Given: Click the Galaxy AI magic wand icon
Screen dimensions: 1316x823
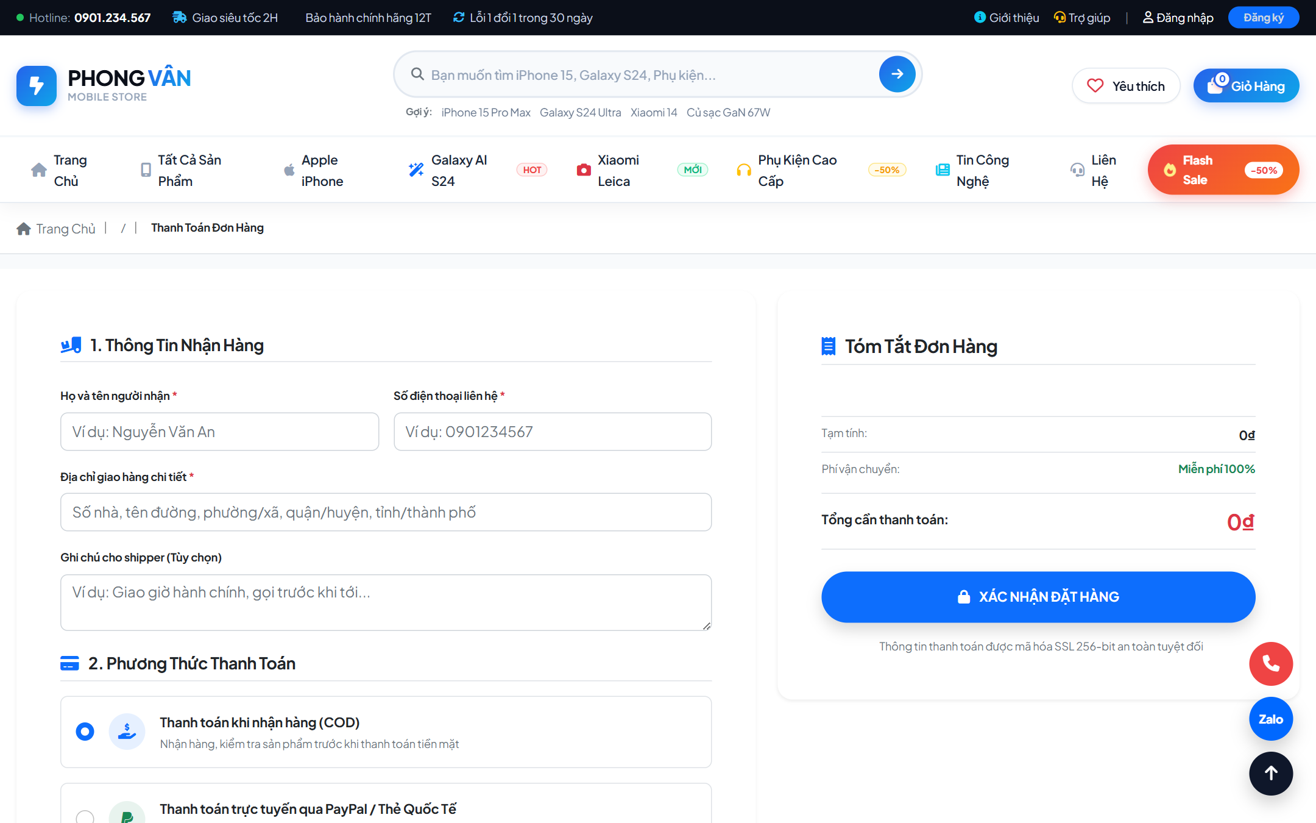Looking at the screenshot, I should (x=416, y=170).
